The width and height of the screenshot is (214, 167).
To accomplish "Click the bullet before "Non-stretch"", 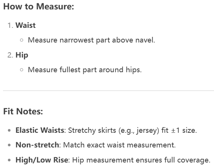I will pyautogui.click(x=9, y=145).
